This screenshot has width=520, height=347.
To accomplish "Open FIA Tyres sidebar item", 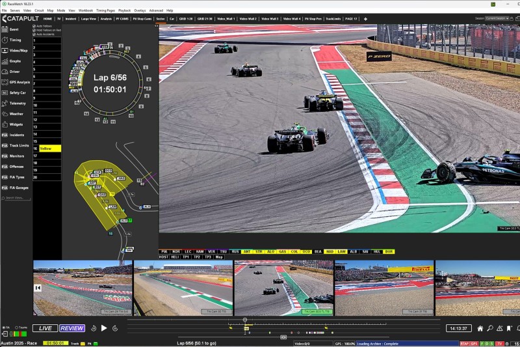I will [13, 177].
